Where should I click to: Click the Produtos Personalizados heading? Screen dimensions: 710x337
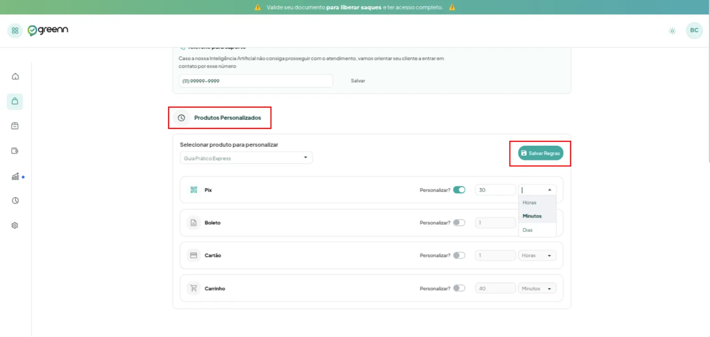(228, 118)
